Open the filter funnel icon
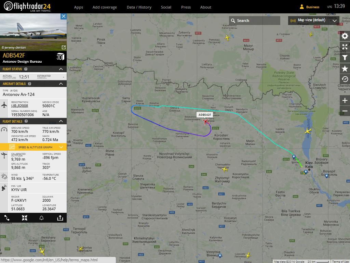This screenshot has width=350, height=263. click(x=345, y=58)
